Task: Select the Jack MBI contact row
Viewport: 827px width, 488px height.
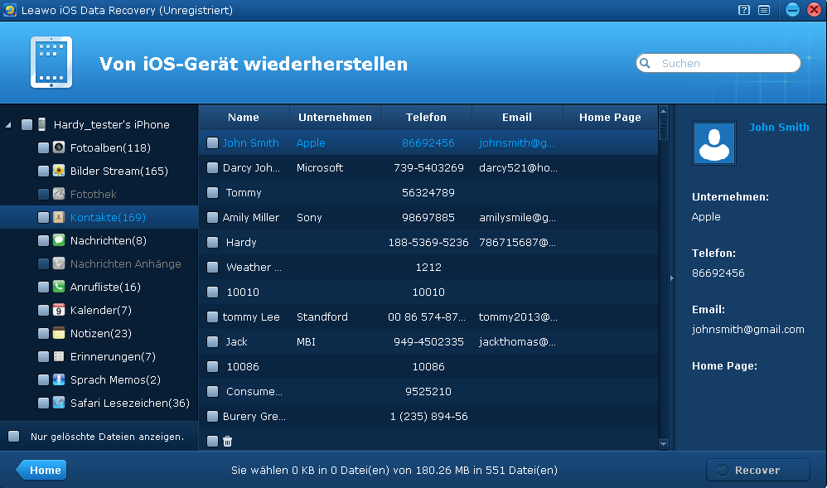Action: (x=428, y=342)
